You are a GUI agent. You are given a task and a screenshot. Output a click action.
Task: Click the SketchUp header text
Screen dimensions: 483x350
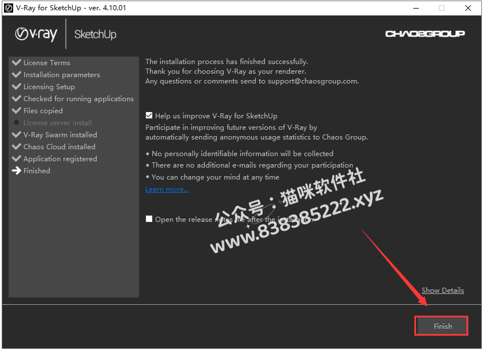point(95,34)
